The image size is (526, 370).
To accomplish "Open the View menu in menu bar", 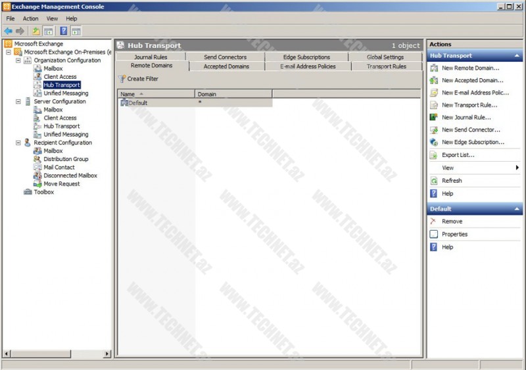I will (x=52, y=18).
